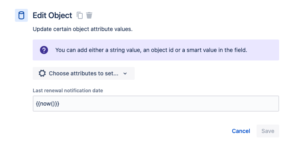The image size is (307, 160).
Task: Place cursor in the {{now()}} smart value text
Action: tap(48, 104)
